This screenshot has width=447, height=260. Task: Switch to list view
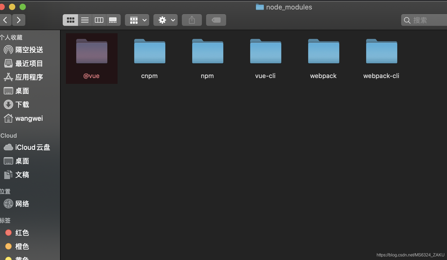(85, 20)
